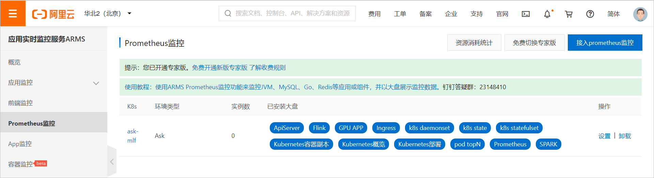Click 卸载 for the ask-mlf cluster
Viewport: 654px width, 178px height.
coord(625,136)
